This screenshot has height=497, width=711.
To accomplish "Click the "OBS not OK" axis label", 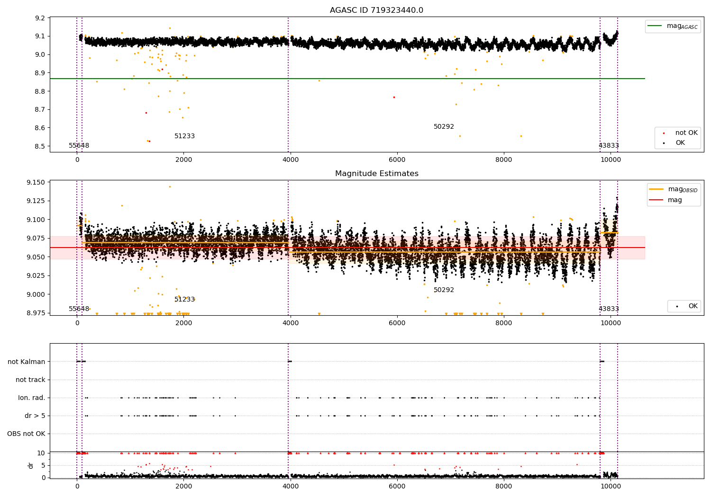I will [x=26, y=434].
